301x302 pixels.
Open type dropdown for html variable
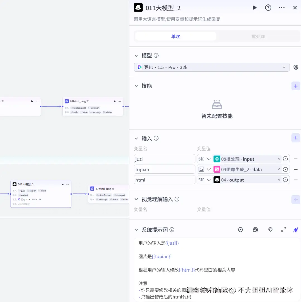[204, 180]
